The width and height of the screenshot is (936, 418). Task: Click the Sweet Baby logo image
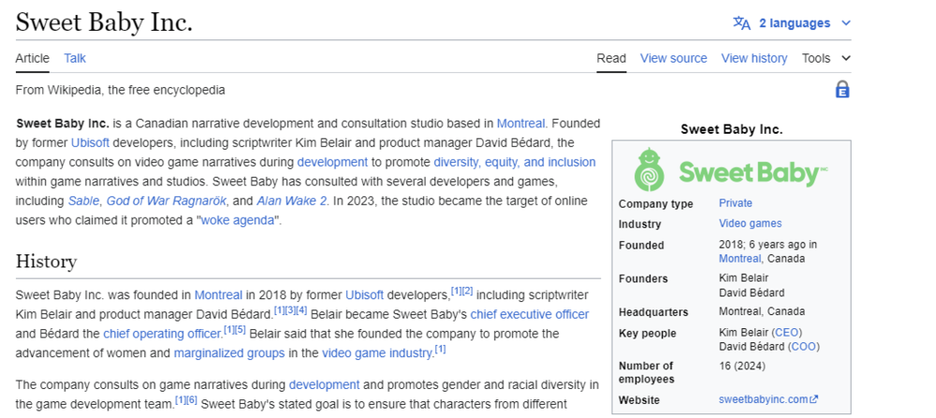coord(731,170)
